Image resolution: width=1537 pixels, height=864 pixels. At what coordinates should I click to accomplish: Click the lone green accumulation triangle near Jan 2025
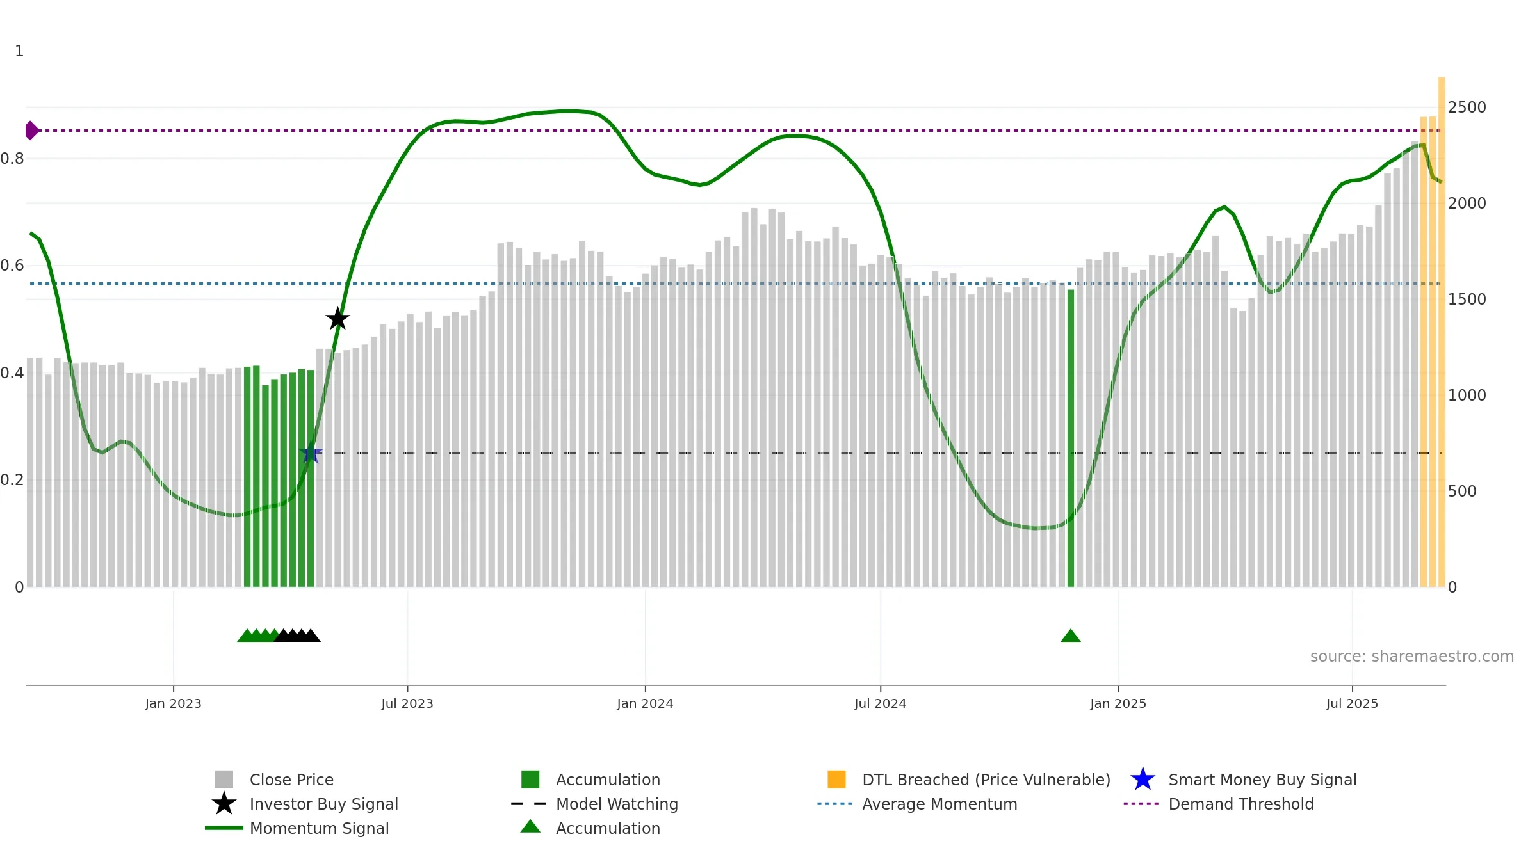tap(1071, 636)
